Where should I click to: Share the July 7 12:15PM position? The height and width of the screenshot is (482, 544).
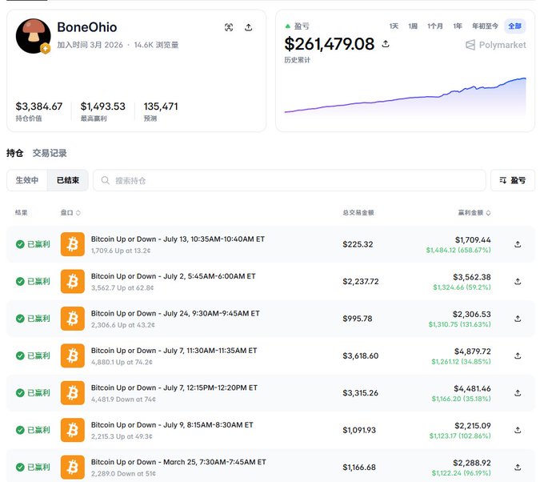pyautogui.click(x=518, y=393)
